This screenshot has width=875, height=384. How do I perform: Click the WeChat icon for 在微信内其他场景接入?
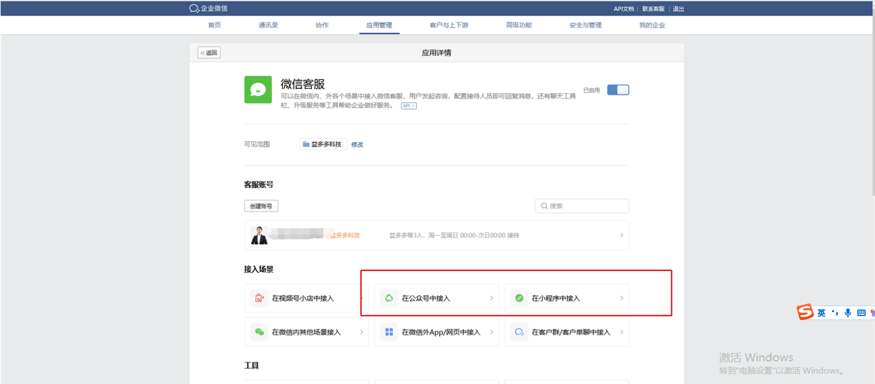point(259,332)
